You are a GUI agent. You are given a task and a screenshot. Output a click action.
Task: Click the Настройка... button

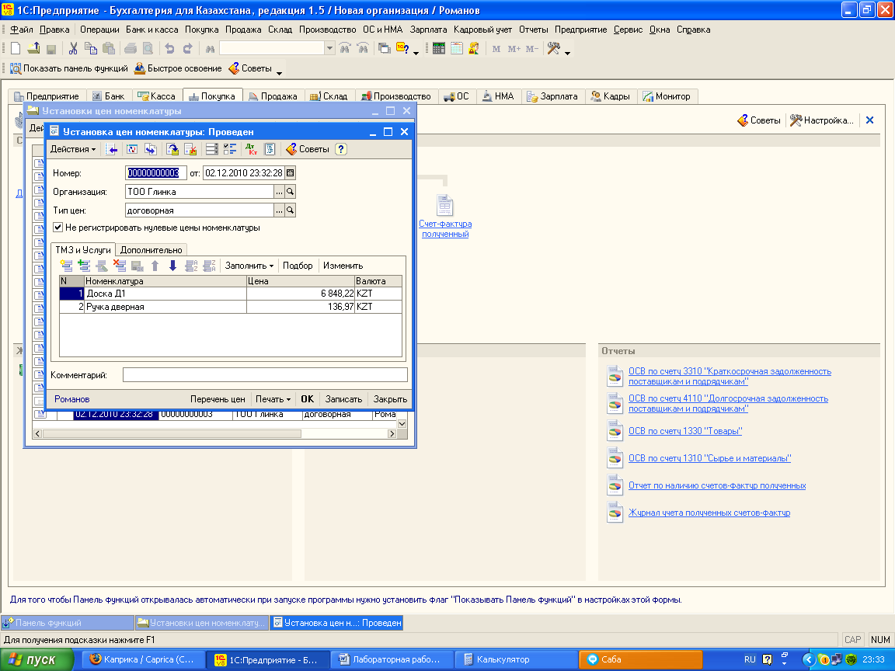pyautogui.click(x=822, y=120)
